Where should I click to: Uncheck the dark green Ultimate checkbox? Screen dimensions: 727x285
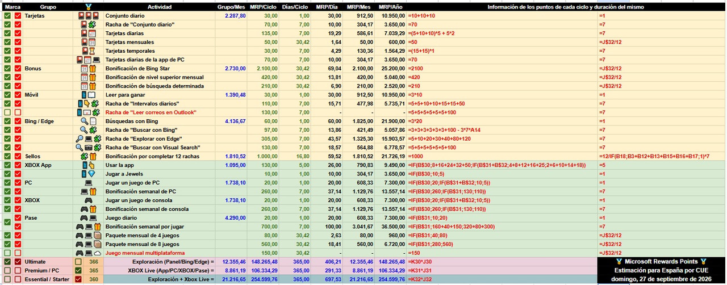[7, 262]
